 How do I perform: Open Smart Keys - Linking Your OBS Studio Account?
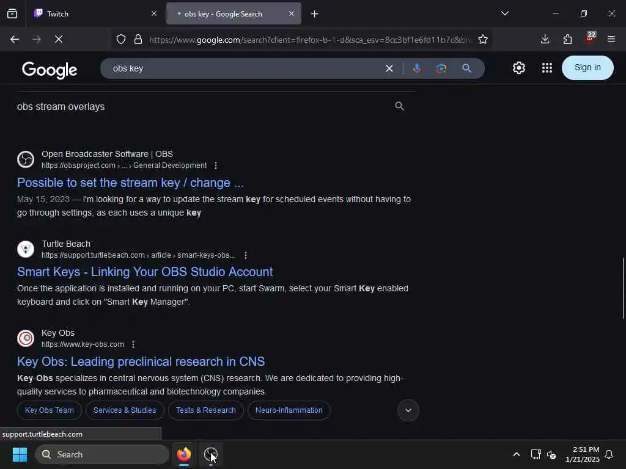tap(144, 272)
